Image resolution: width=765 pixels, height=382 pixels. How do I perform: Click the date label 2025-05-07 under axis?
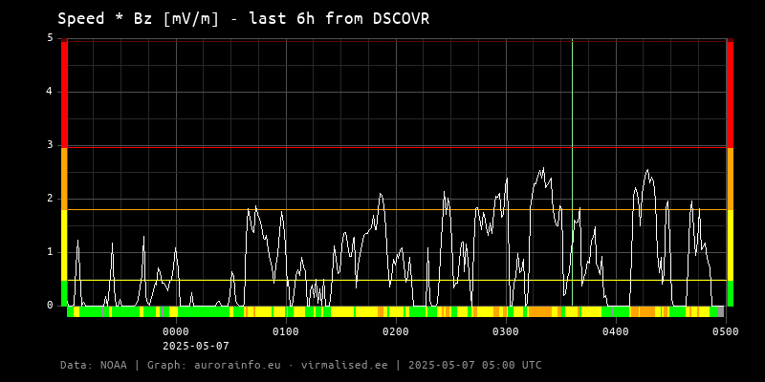[x=196, y=347]
